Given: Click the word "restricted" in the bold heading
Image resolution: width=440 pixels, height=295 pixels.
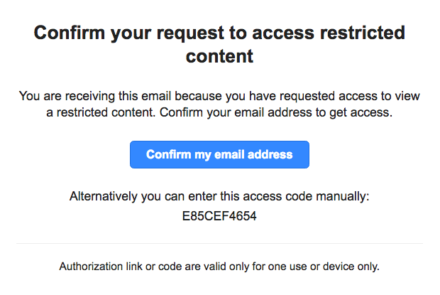Looking at the screenshot, I should (363, 33).
